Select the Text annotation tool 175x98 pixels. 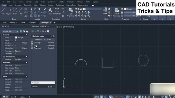click(x=50, y=11)
